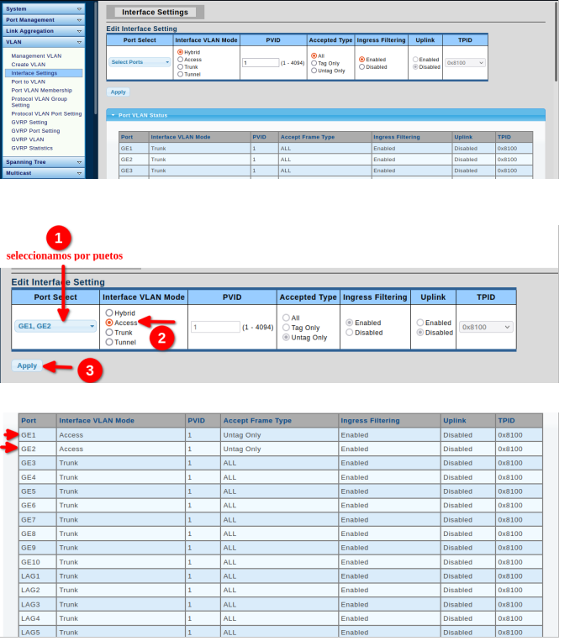Click the Multicast chevron icon in sidebar
575x641 pixels.
[x=79, y=172]
